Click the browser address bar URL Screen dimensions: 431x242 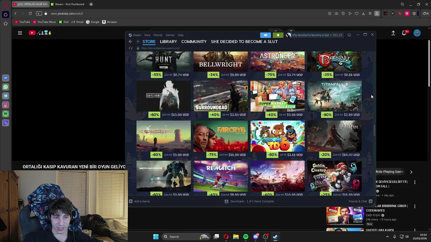click(67, 13)
